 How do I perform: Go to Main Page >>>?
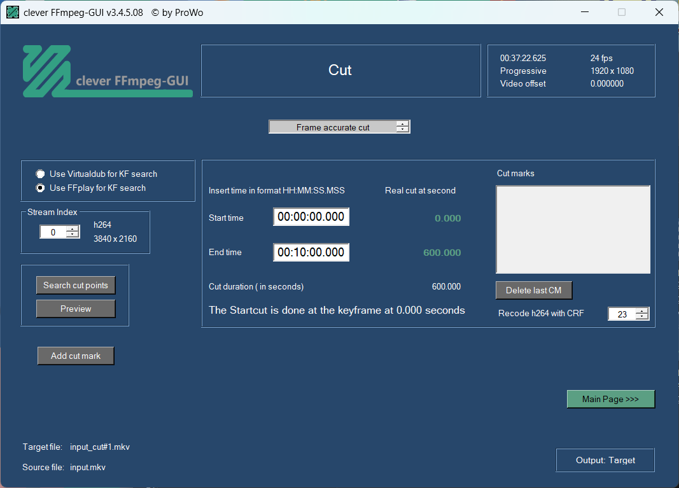[x=610, y=399]
